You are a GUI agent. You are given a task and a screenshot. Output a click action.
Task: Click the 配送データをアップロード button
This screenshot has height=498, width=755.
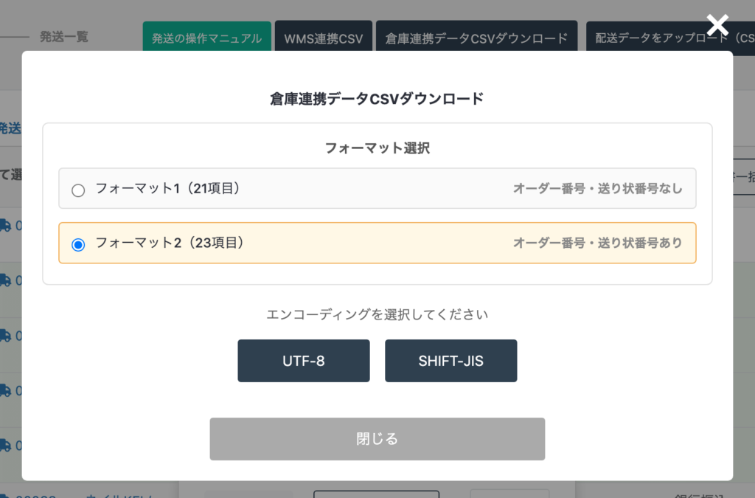click(670, 38)
